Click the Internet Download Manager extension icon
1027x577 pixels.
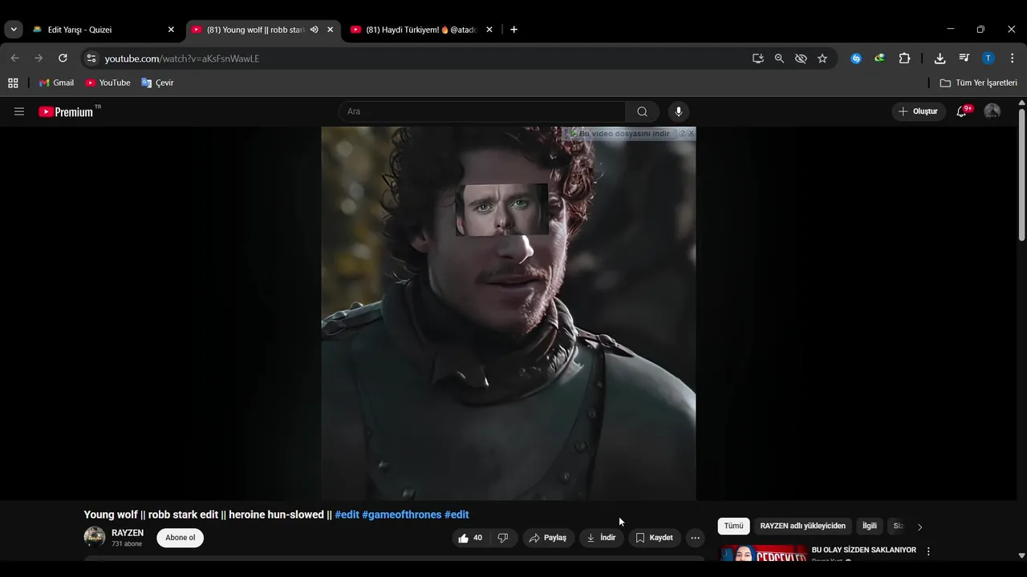tap(880, 59)
